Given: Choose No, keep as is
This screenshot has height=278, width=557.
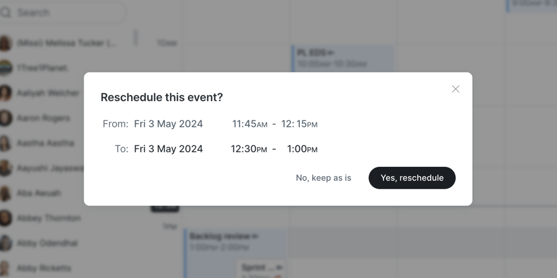Looking at the screenshot, I should click(x=324, y=178).
